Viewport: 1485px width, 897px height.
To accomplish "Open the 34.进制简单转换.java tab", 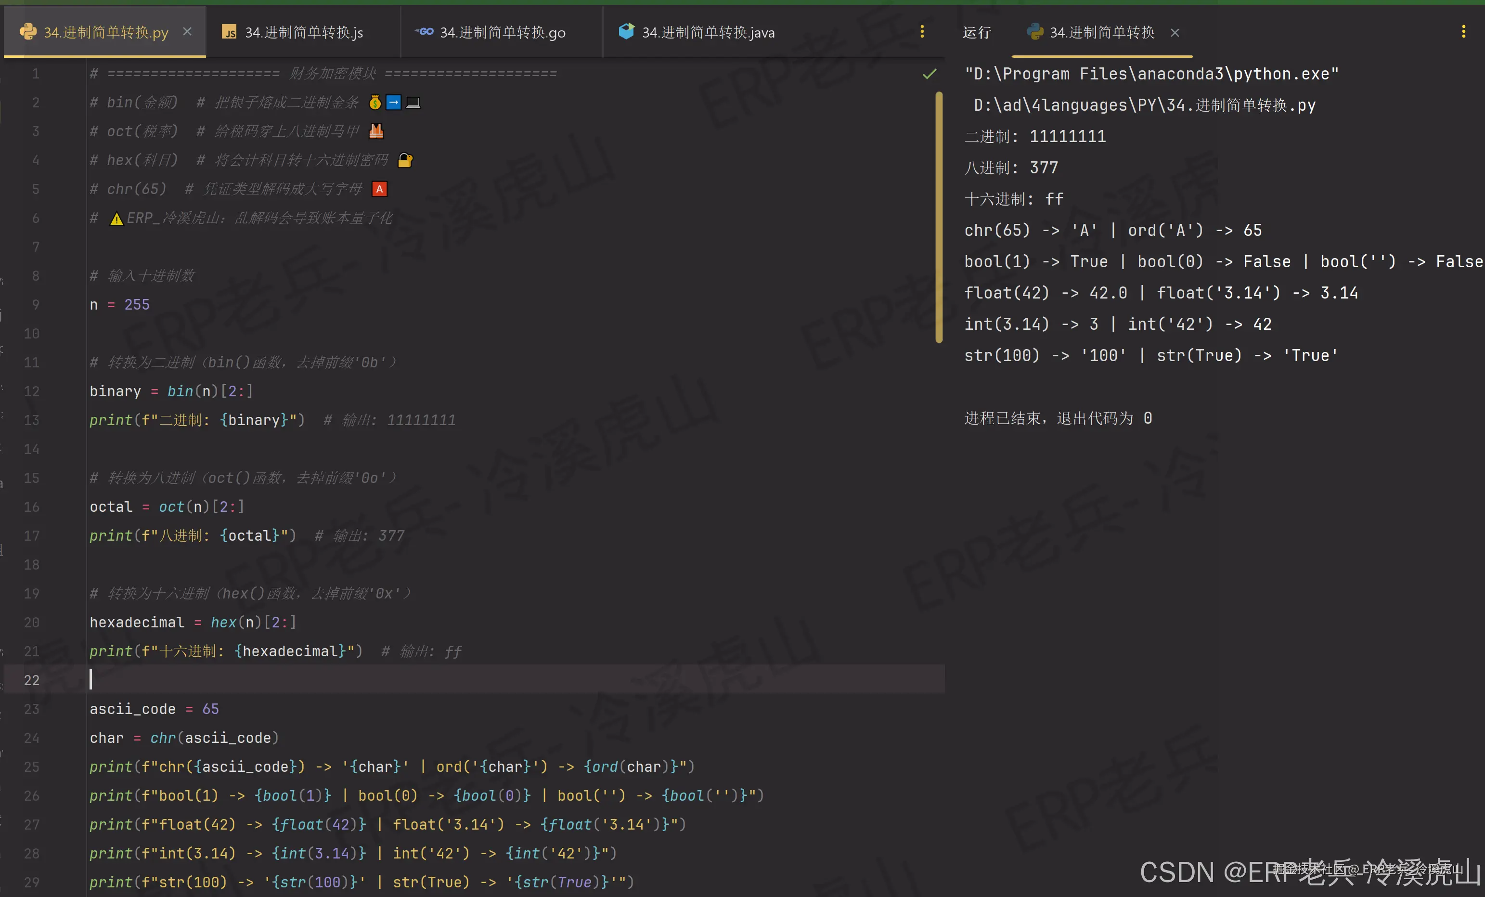I will click(708, 33).
